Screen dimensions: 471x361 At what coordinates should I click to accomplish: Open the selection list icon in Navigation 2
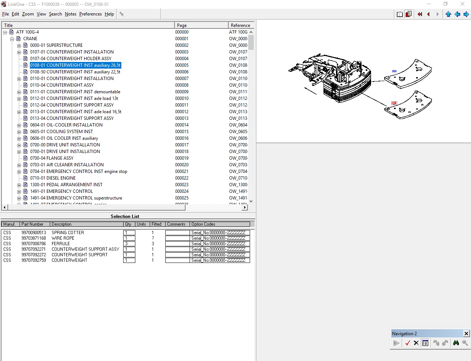[425, 343]
